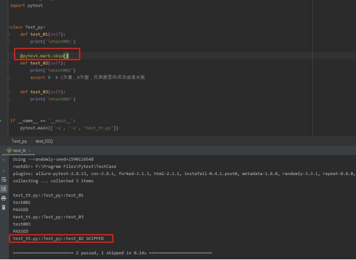Click the 'import pytest' code line
This screenshot has width=356, height=260.
pyautogui.click(x=26, y=5)
